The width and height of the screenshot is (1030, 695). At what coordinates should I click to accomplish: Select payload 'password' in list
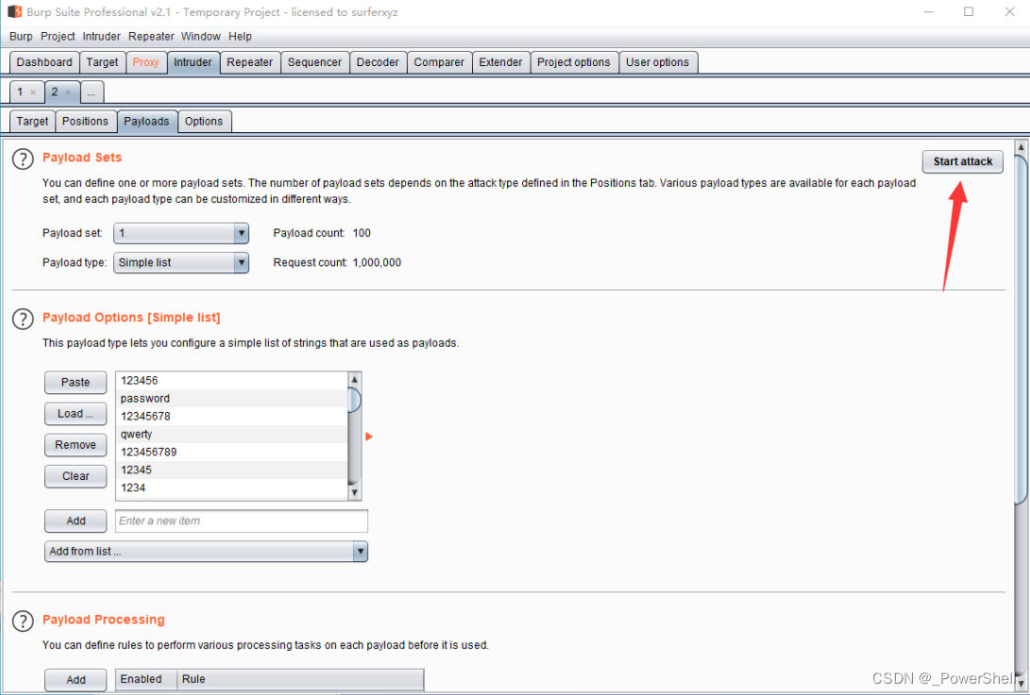click(x=231, y=398)
